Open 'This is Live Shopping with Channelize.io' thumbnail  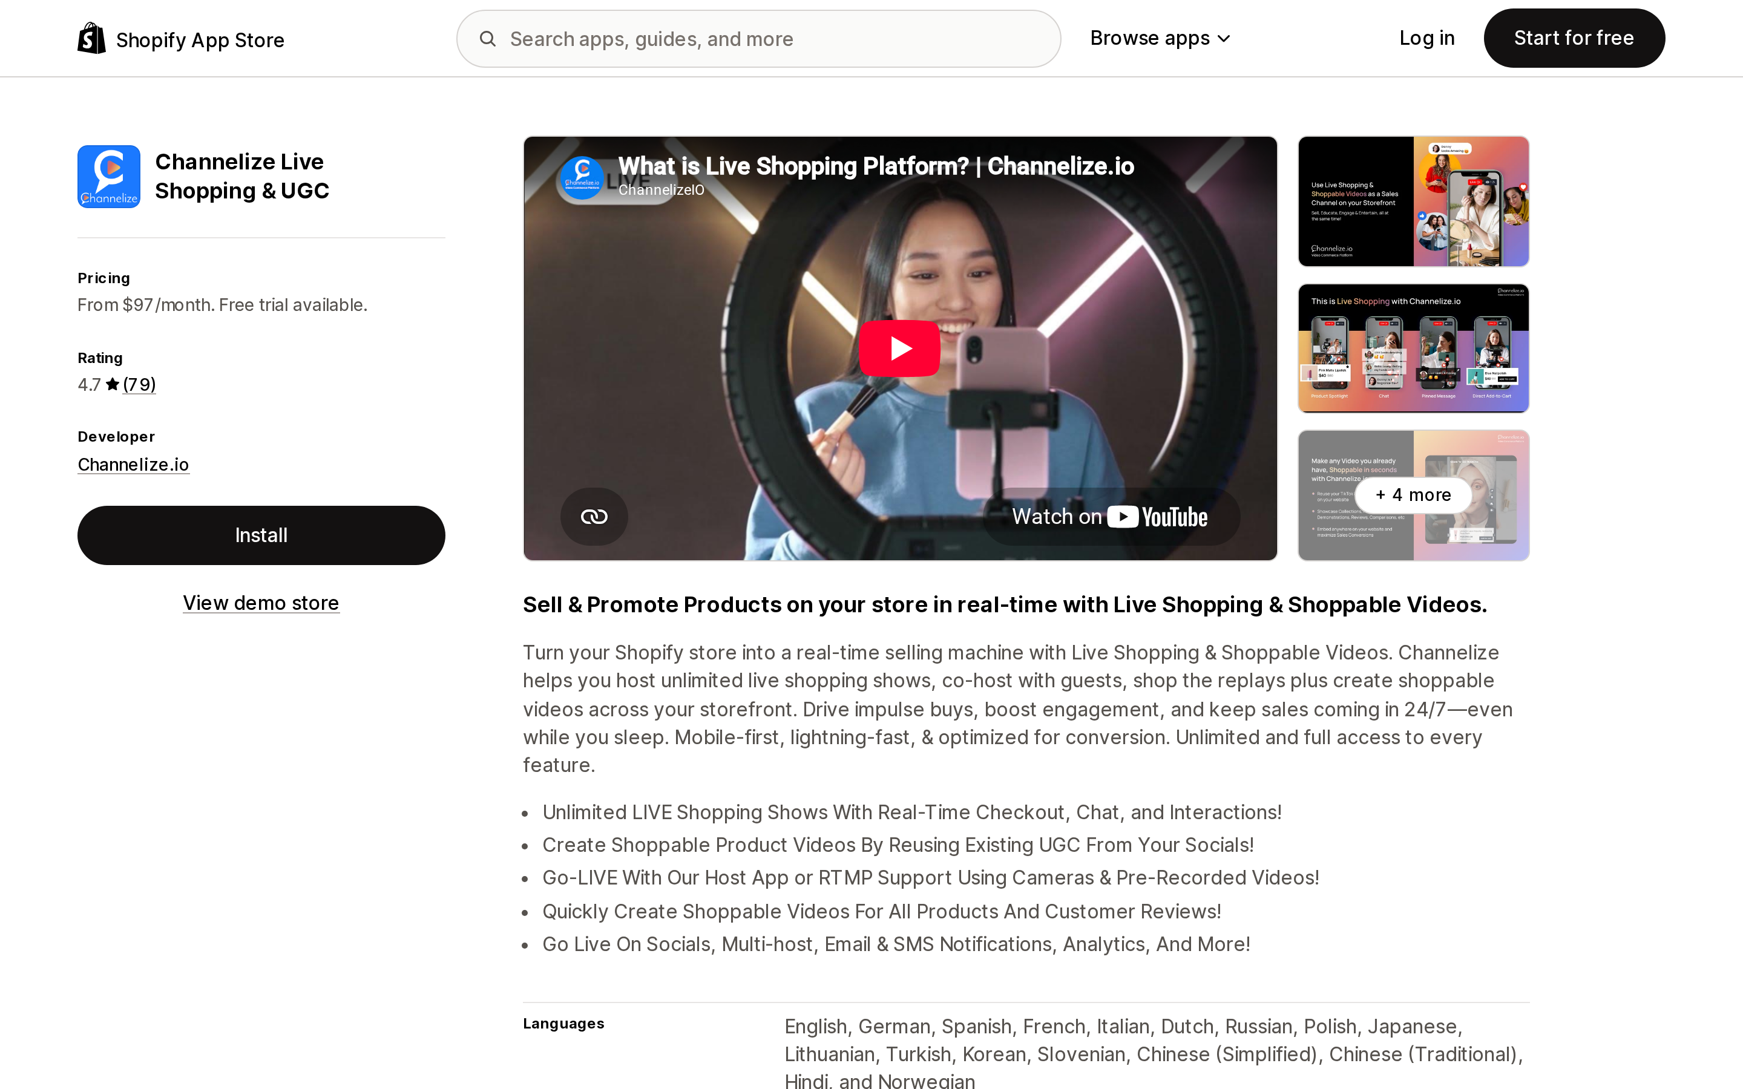click(1413, 348)
